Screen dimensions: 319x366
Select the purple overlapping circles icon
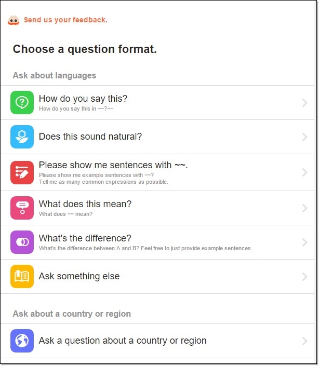pyautogui.click(x=22, y=242)
